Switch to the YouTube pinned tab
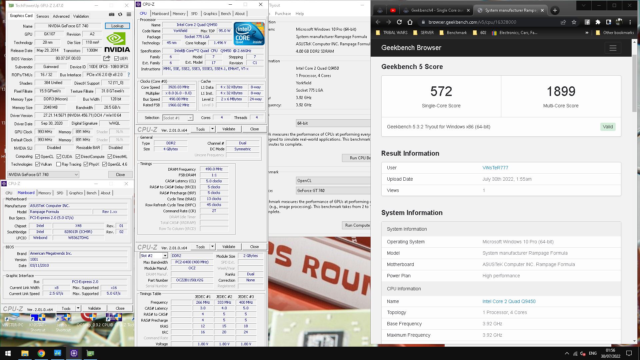640x360 pixels. (x=393, y=10)
